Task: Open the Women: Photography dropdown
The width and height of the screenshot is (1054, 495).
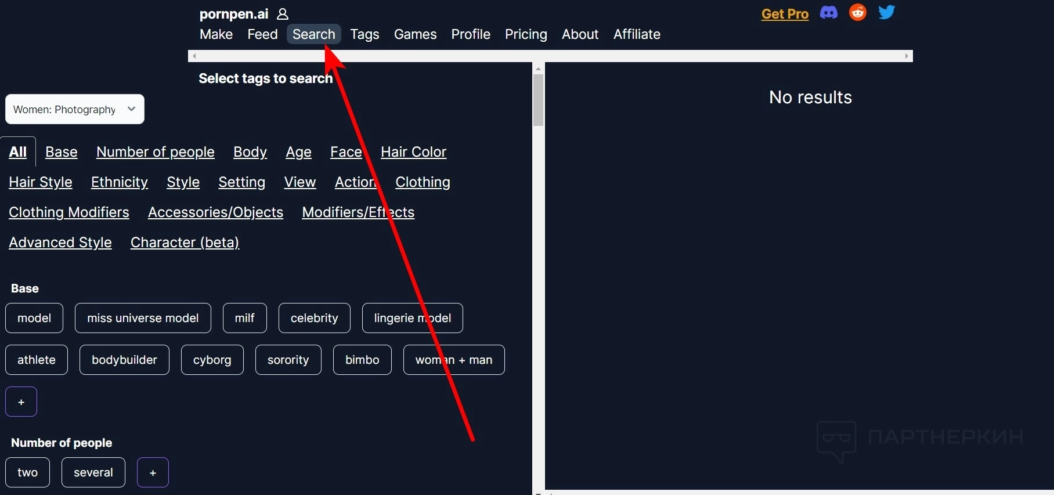Action: tap(75, 109)
